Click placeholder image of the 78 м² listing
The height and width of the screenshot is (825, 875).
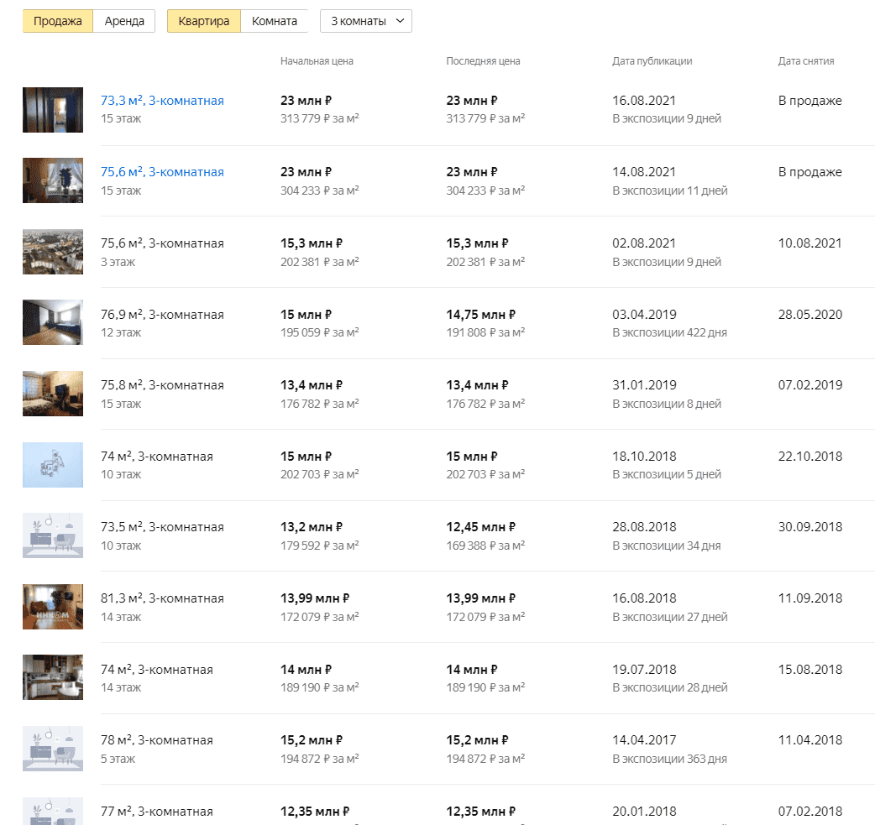point(53,749)
